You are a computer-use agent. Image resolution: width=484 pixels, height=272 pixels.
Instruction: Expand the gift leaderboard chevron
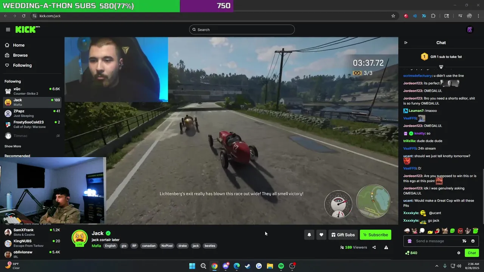point(441,67)
